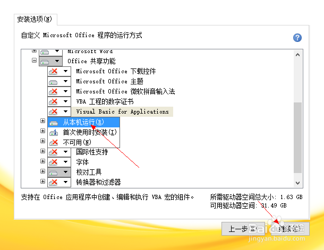
Task: Click the VBA description text below list
Action: [x=107, y=197]
